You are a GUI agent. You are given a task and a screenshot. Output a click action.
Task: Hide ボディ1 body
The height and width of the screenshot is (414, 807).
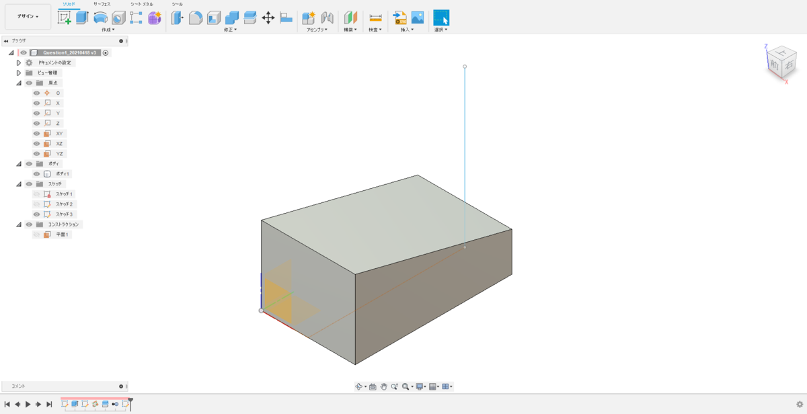pyautogui.click(x=37, y=173)
